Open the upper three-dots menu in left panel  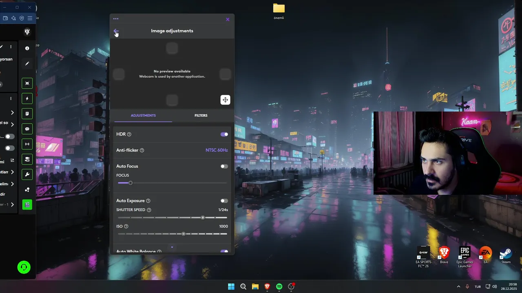tap(11, 47)
